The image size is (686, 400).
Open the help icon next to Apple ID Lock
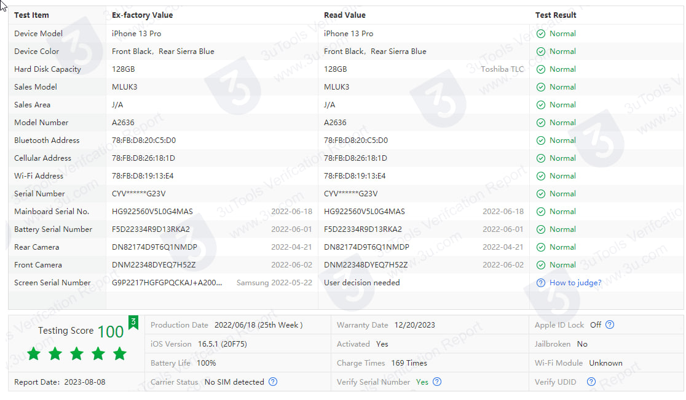[610, 325]
